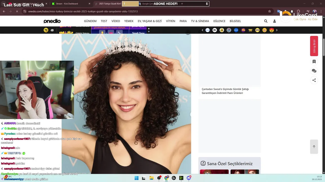Open TEST menu section
The height and width of the screenshot is (182, 325).
tap(104, 21)
